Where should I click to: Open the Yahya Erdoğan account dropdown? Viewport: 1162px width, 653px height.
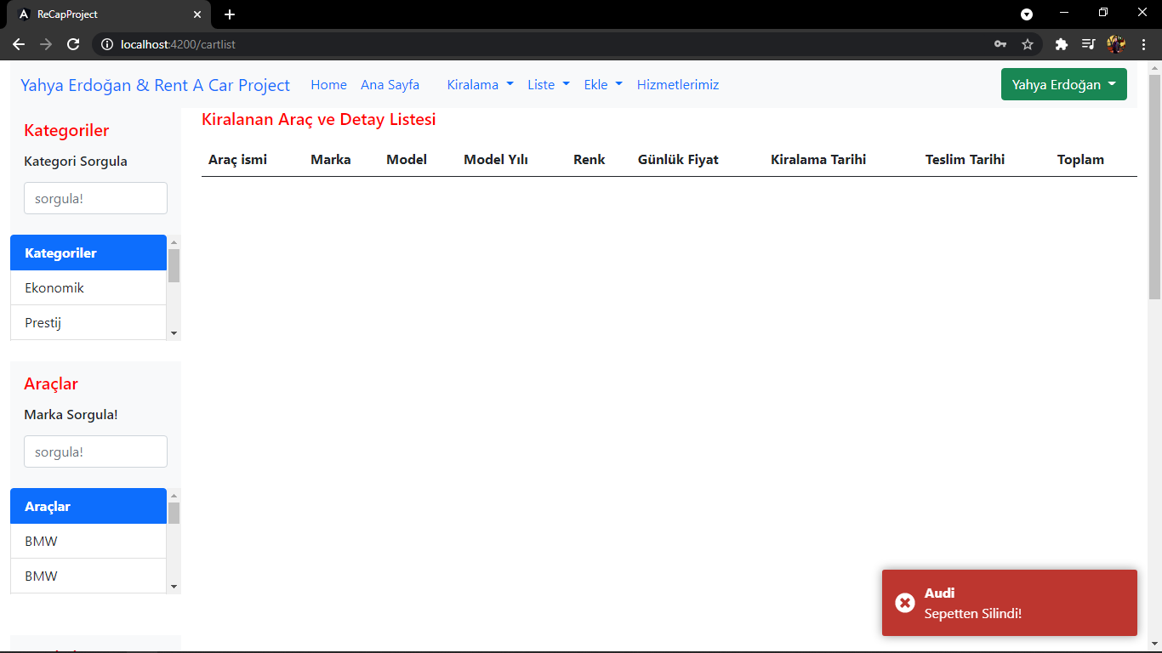coord(1063,84)
